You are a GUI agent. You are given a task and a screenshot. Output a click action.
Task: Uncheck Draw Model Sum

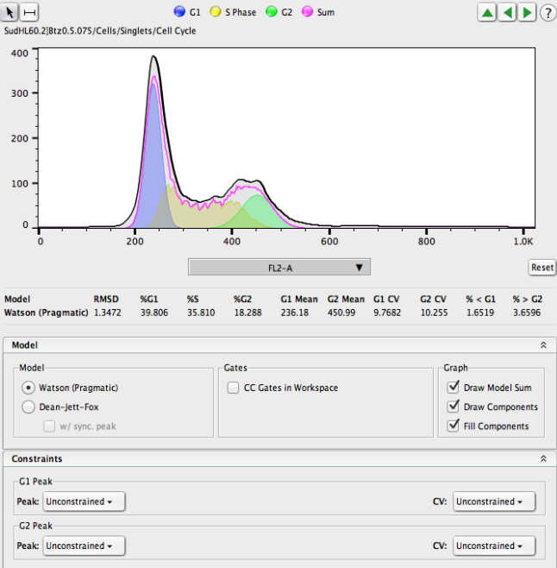coord(454,387)
